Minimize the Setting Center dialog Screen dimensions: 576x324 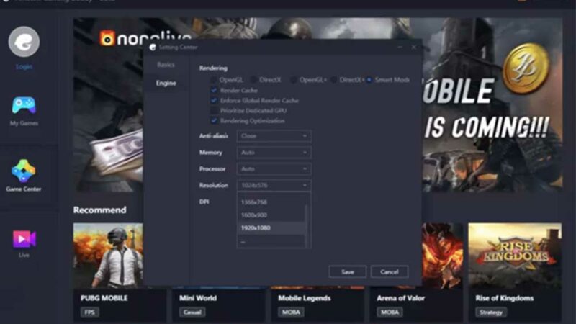tap(400, 47)
